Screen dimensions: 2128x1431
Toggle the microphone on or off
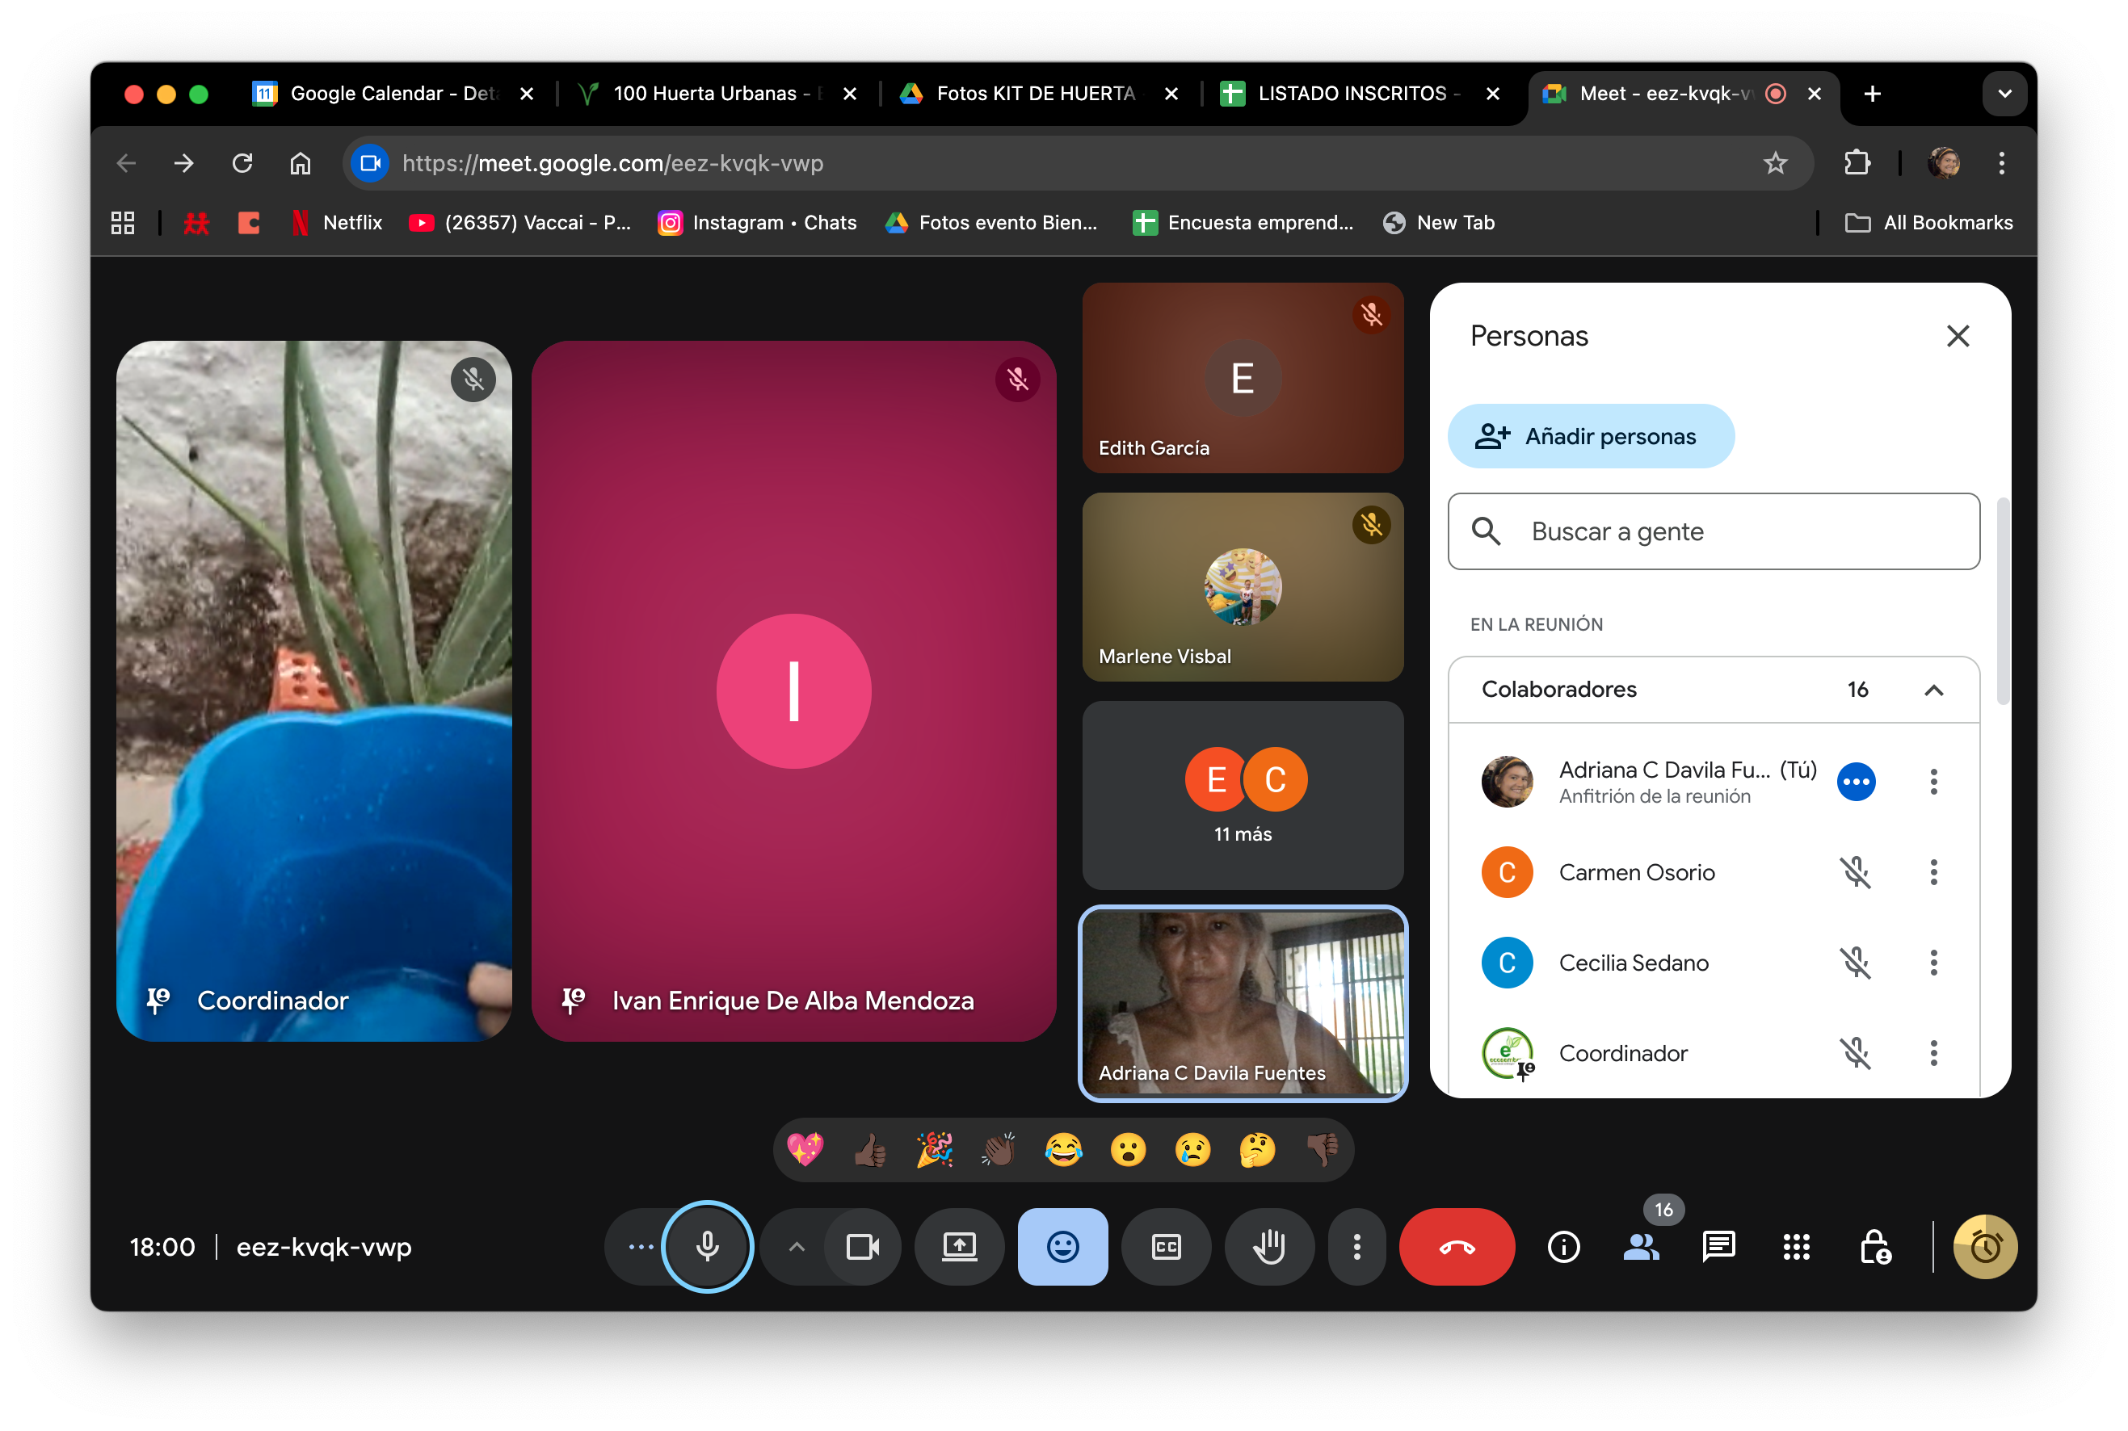708,1247
